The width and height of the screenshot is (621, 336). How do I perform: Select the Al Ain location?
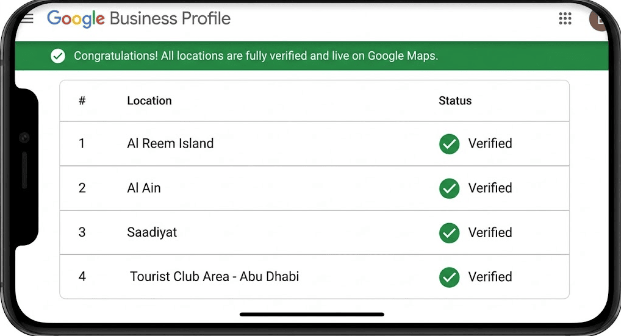(144, 188)
